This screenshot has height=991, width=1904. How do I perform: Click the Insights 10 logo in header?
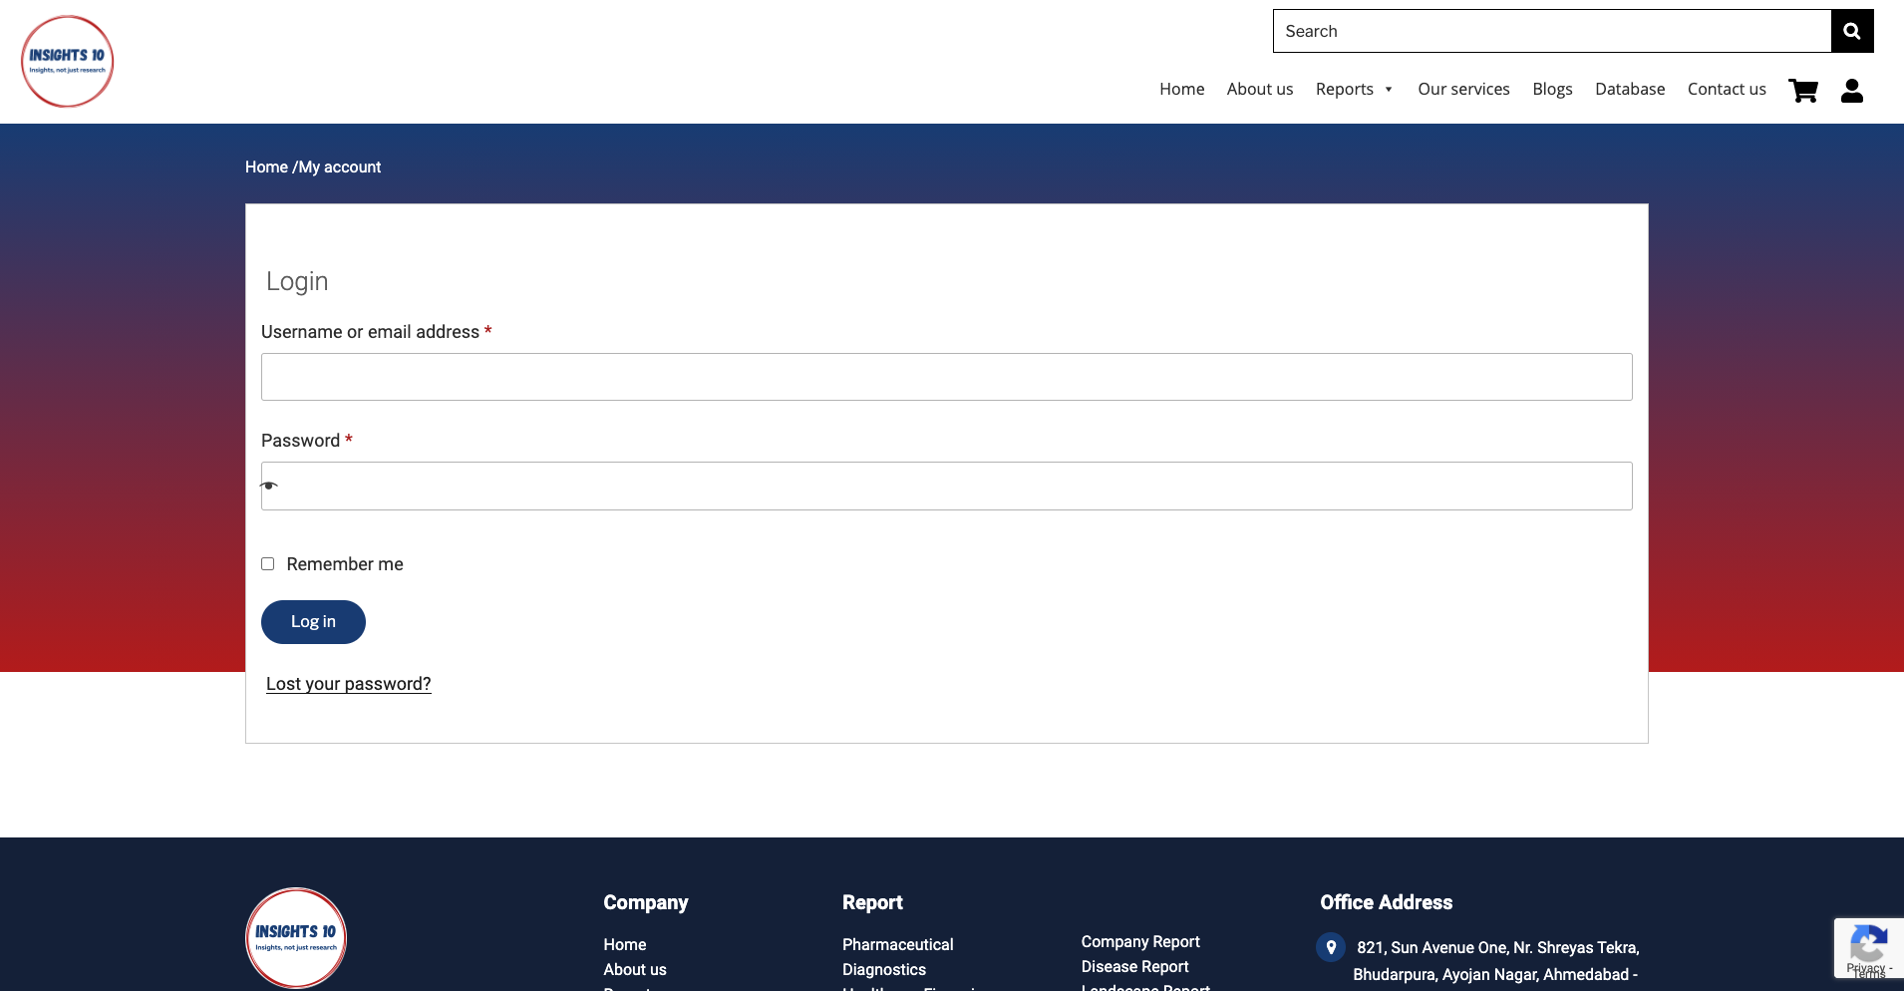pos(66,60)
